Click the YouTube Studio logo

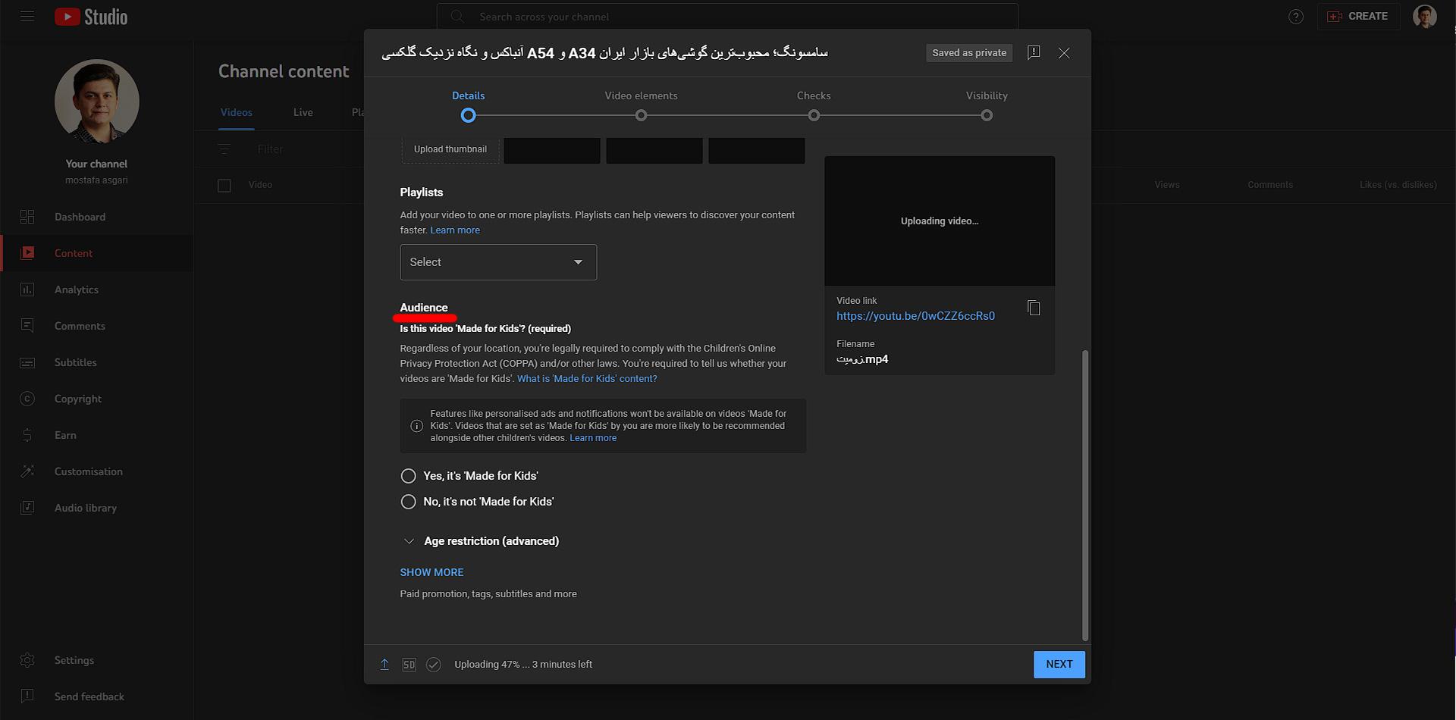pyautogui.click(x=91, y=17)
